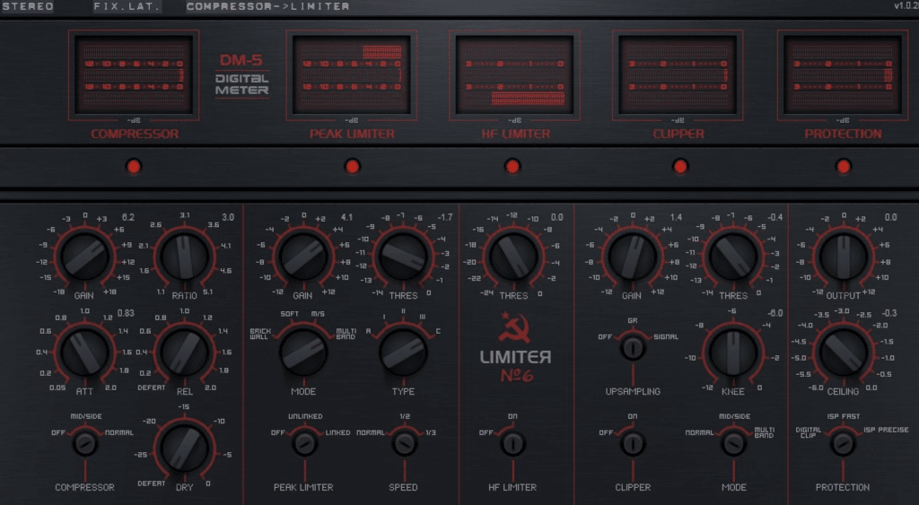
Task: Click the Peak Limiter meter display
Action: 352,75
